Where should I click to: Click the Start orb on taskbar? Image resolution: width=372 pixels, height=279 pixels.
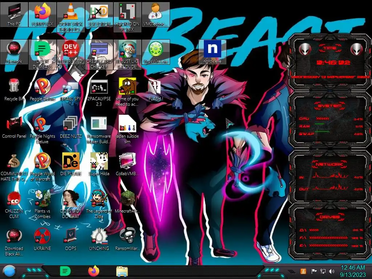9,271
